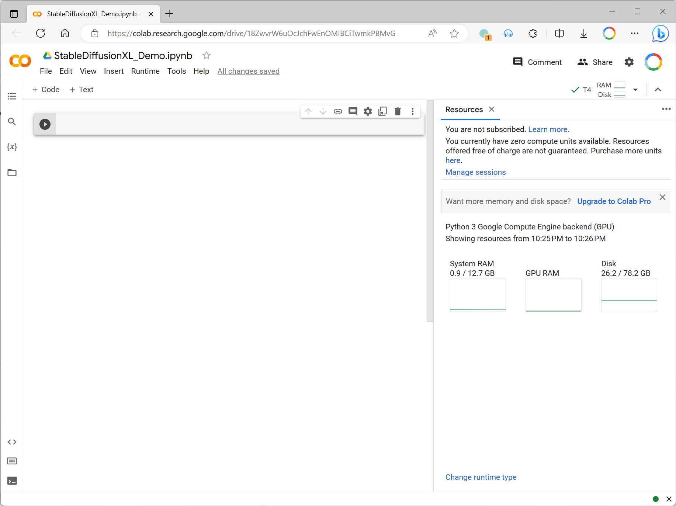This screenshot has width=676, height=506.
Task: Rename the notebook title StableDiffusionXL_Demo.ipynb
Action: point(123,56)
